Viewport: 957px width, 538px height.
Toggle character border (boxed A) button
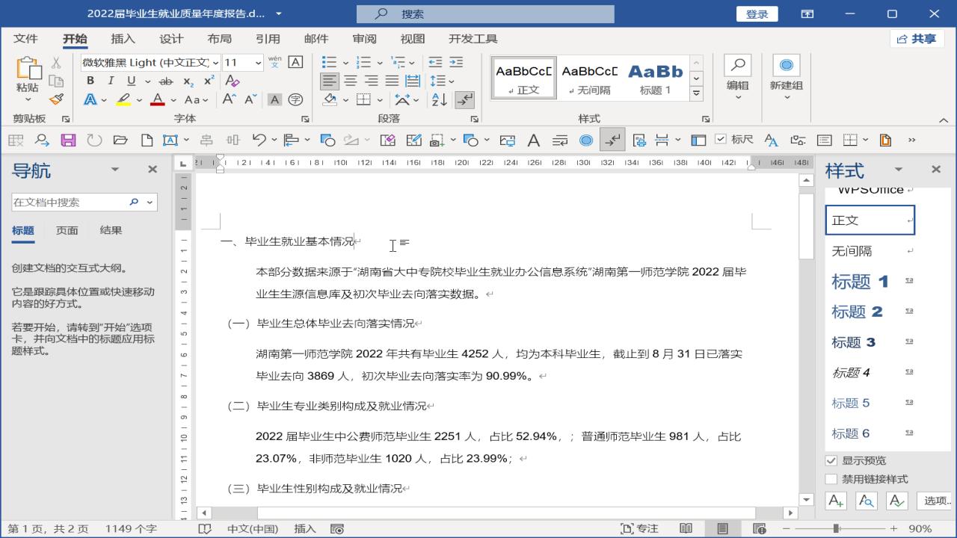point(295,63)
